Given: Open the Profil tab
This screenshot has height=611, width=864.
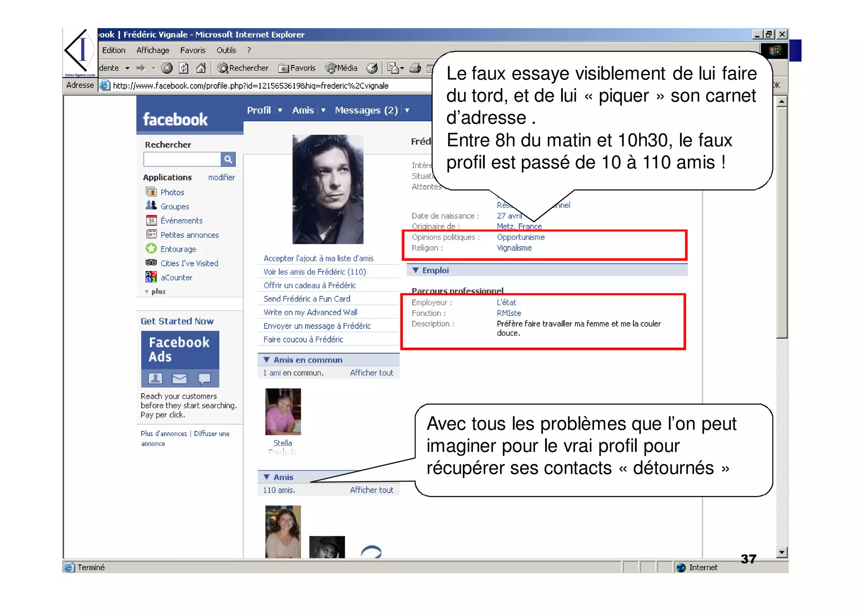Looking at the screenshot, I should click(259, 110).
